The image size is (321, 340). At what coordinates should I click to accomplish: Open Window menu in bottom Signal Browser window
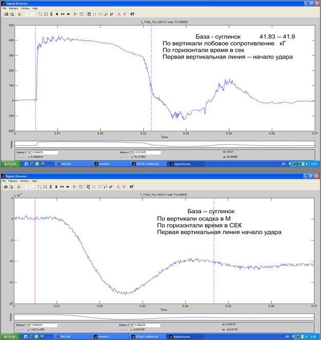[25, 181]
